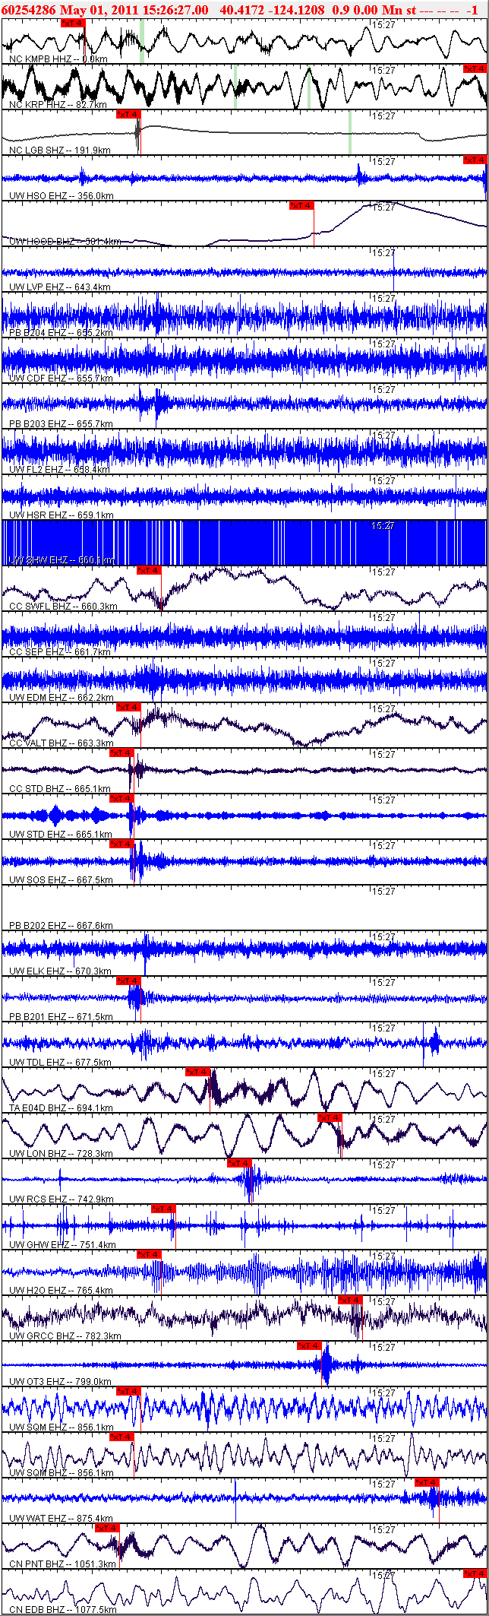
Task: Click label 'UW ELK EHZ -- 670.3km'
Action: coord(60,971)
